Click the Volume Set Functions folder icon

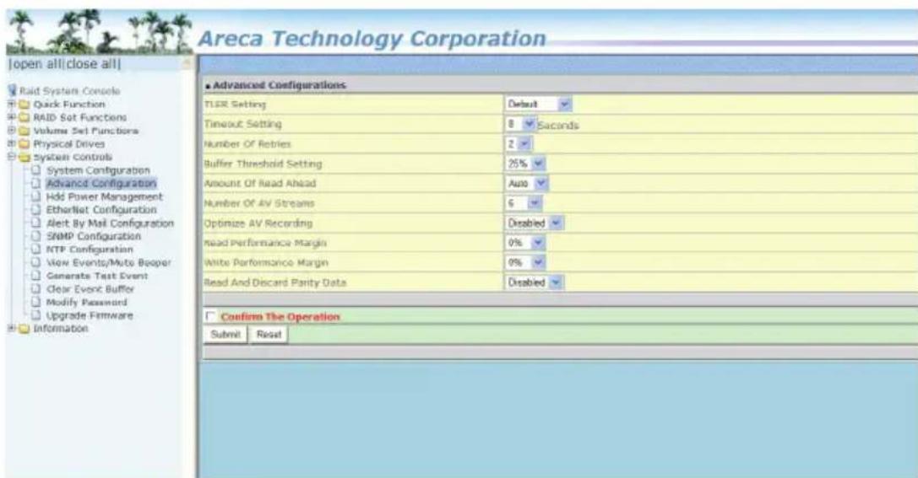(x=24, y=131)
